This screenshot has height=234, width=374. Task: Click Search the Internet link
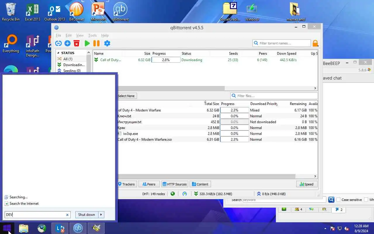click(x=24, y=204)
